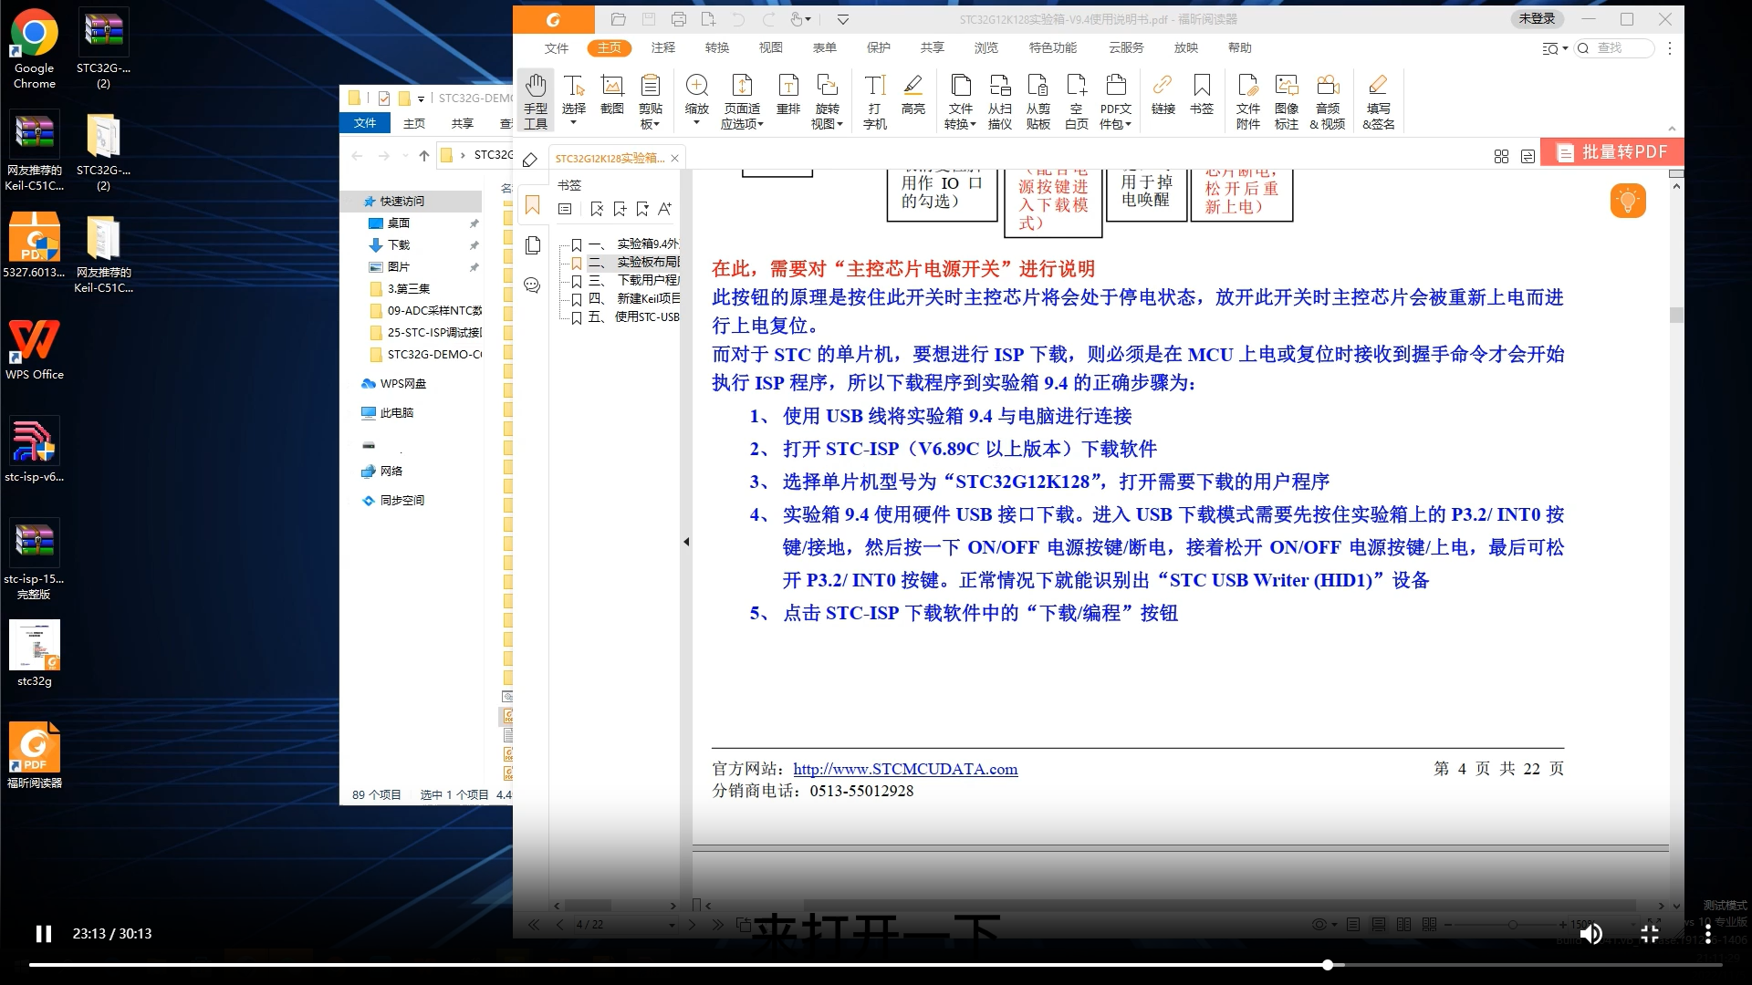Create a PDF from scanner (从扫描仪)
The width and height of the screenshot is (1752, 985).
[1000, 100]
